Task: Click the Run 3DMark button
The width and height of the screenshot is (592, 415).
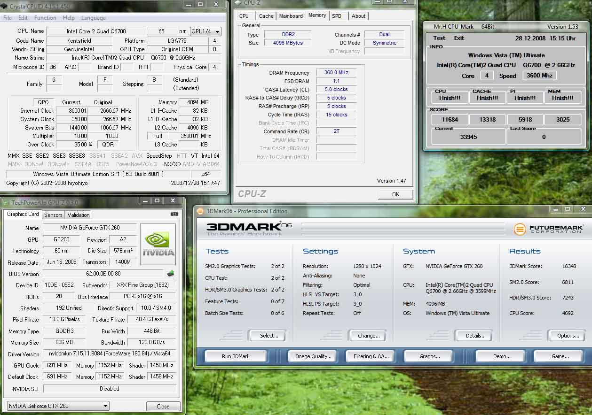Action: [236, 356]
